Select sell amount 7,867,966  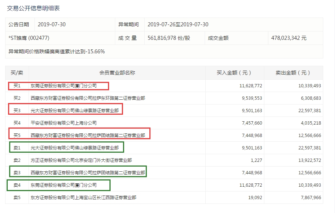(311, 197)
